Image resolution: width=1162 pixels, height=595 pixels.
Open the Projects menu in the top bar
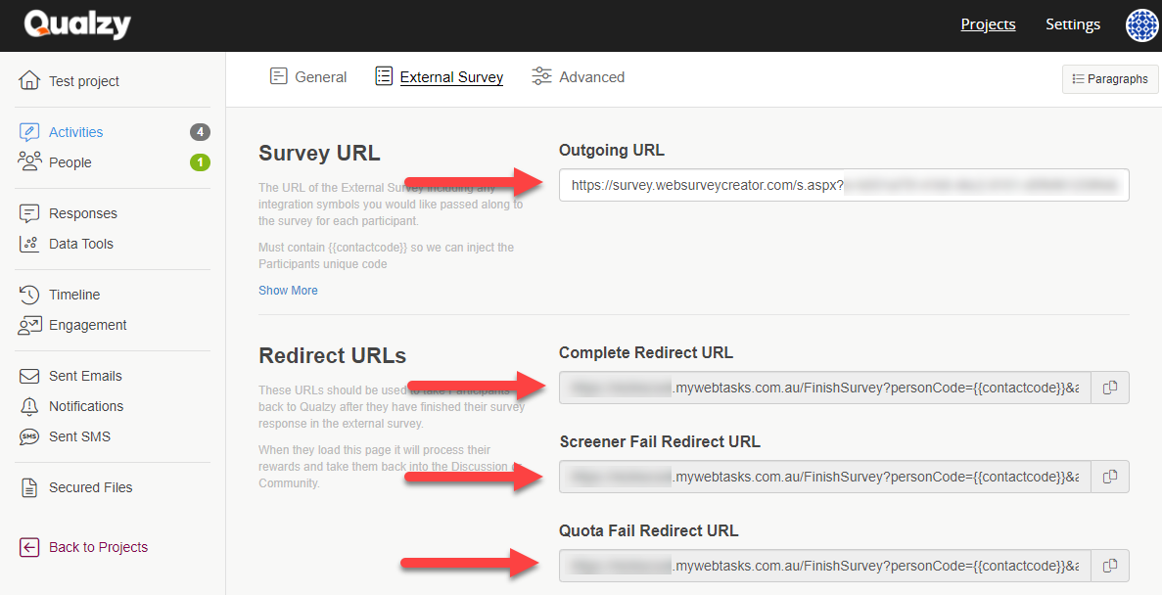click(x=988, y=24)
